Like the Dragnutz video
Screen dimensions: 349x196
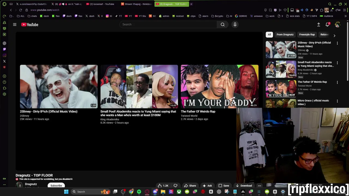[x=163, y=186]
